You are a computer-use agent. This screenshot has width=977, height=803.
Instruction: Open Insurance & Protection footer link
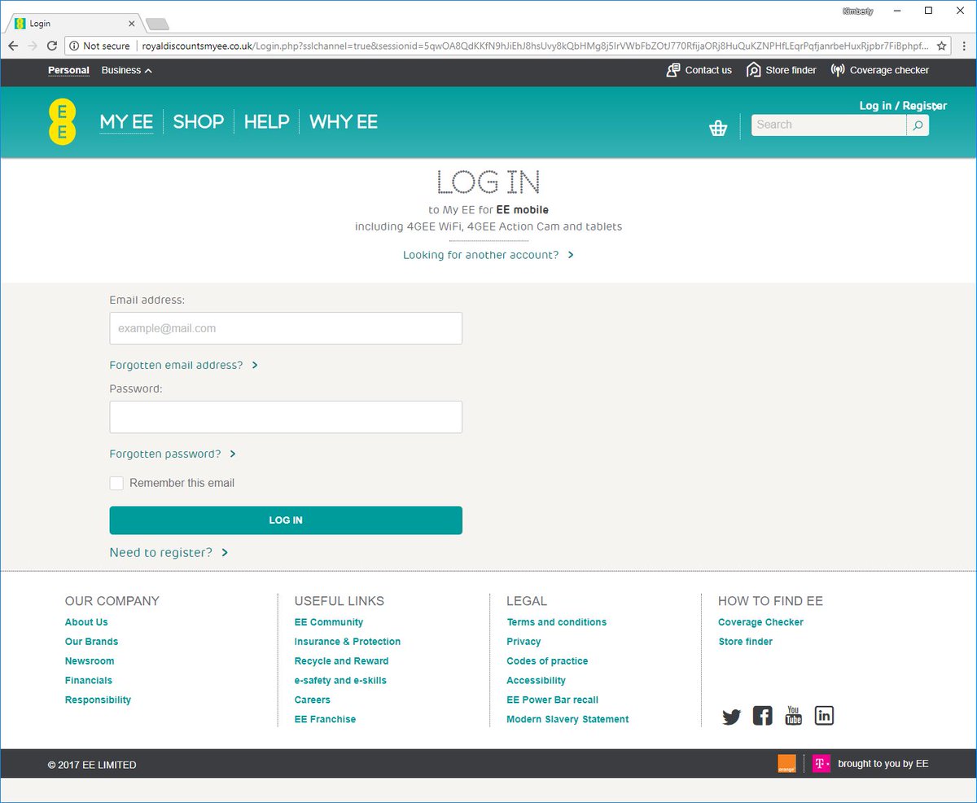[348, 642]
